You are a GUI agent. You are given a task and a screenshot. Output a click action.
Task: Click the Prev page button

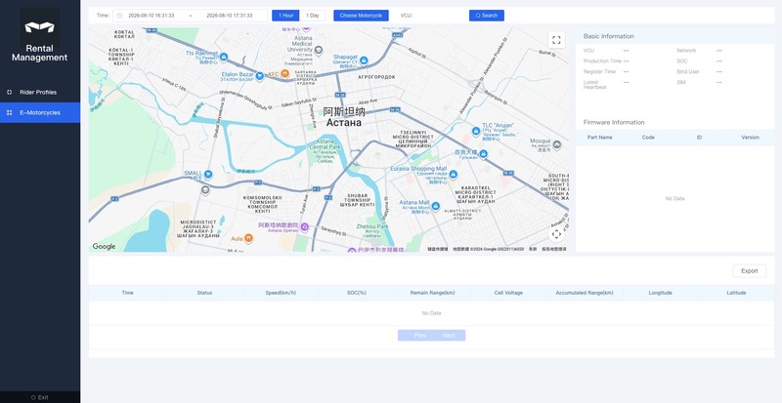(x=420, y=336)
